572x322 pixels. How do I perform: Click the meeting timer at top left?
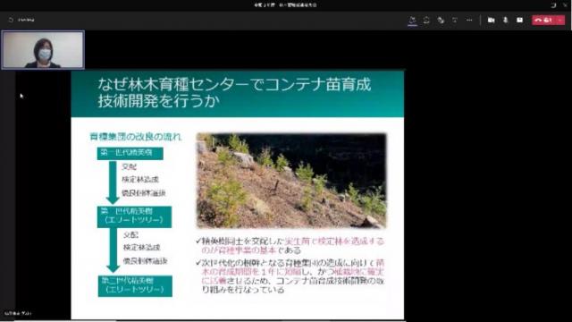[x=26, y=20]
